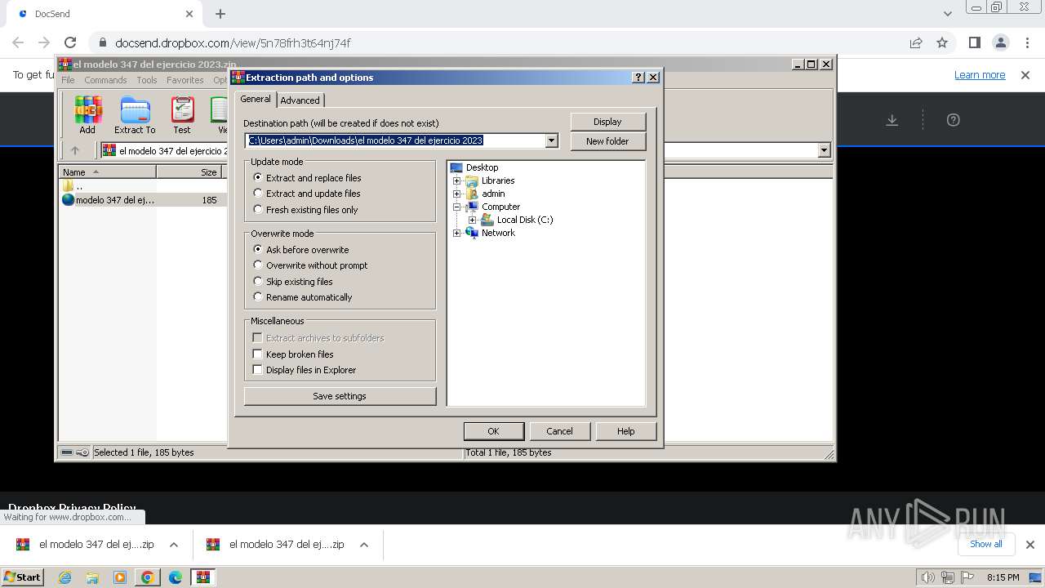Open the Windows Start menu
Image resolution: width=1045 pixels, height=588 pixels.
pyautogui.click(x=22, y=577)
